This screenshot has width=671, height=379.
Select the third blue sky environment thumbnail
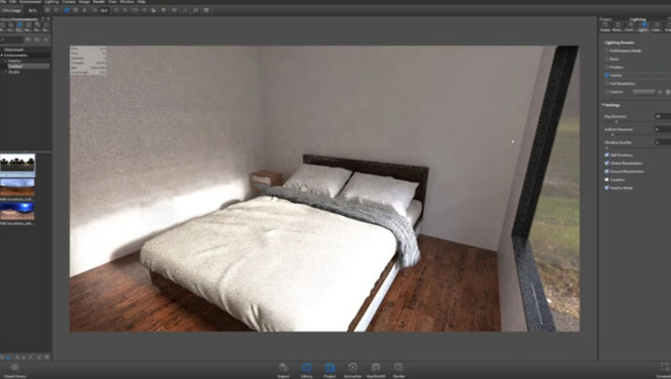pos(17,211)
